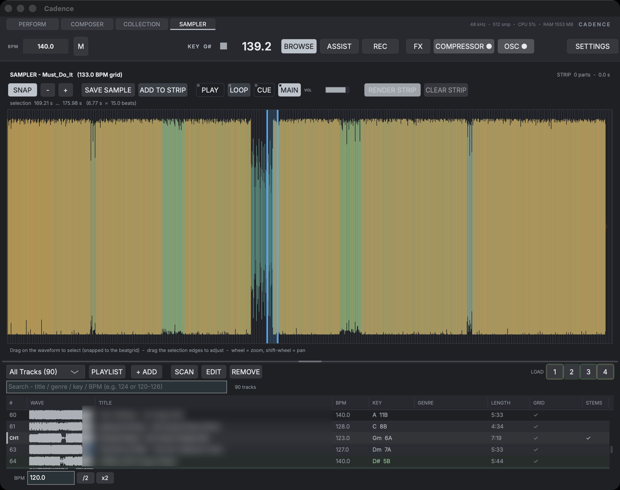Switch to the PERFORM tab
The image size is (620, 490).
(32, 24)
